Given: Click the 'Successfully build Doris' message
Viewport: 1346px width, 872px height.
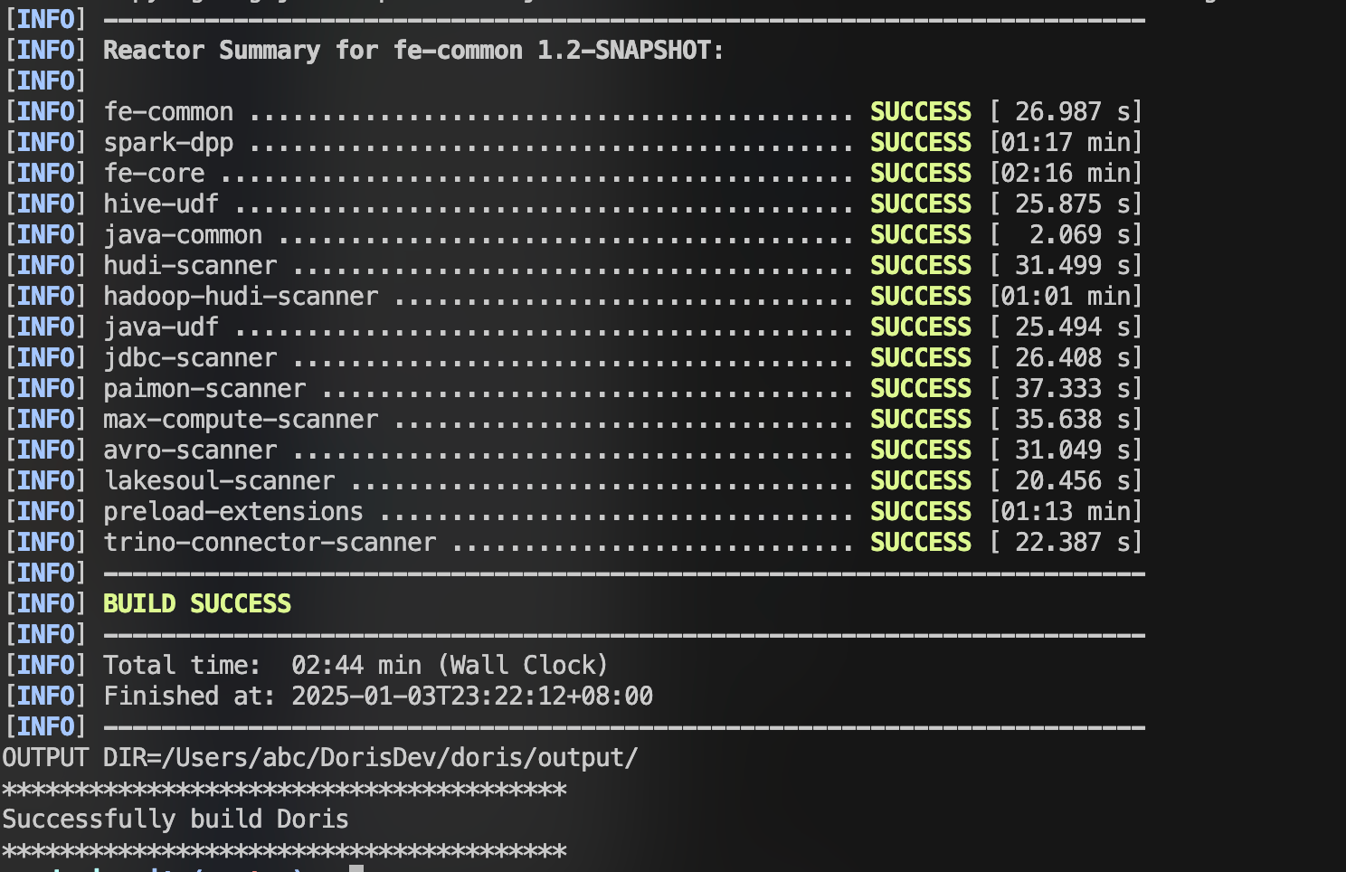Looking at the screenshot, I should (175, 820).
